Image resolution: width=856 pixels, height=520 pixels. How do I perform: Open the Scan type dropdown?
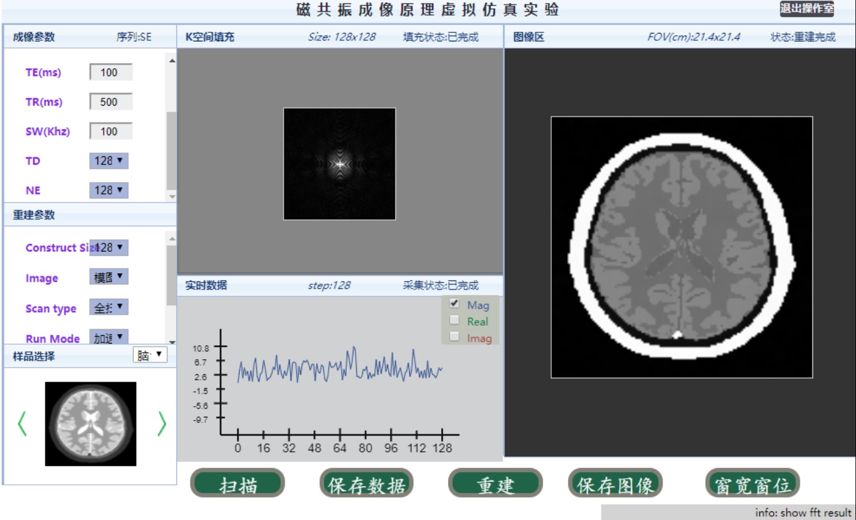(x=109, y=307)
